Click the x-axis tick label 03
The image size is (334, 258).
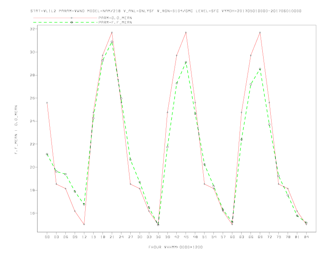point(56,237)
